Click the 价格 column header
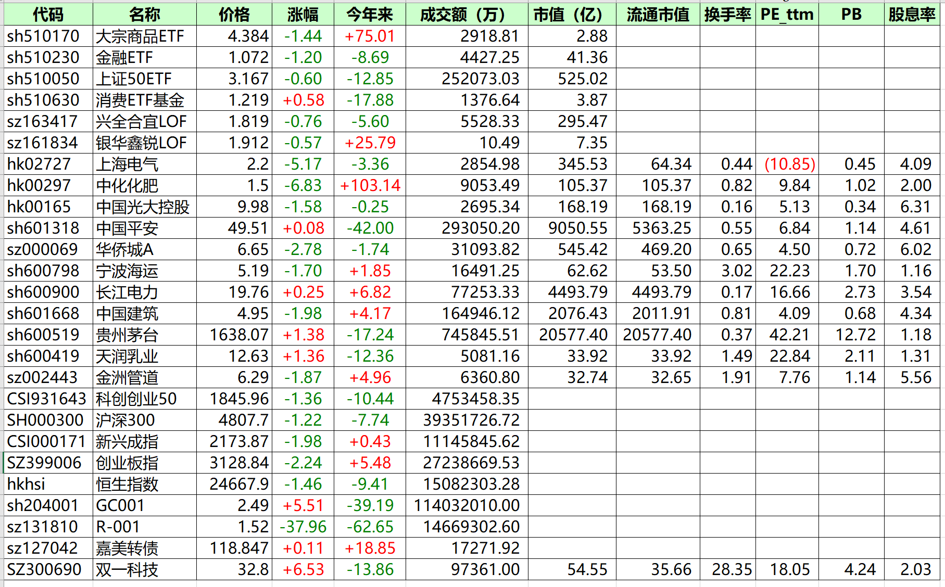Screen dimensions: 945x587 234,15
